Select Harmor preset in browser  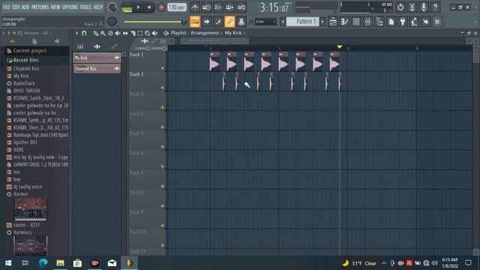click(20, 194)
